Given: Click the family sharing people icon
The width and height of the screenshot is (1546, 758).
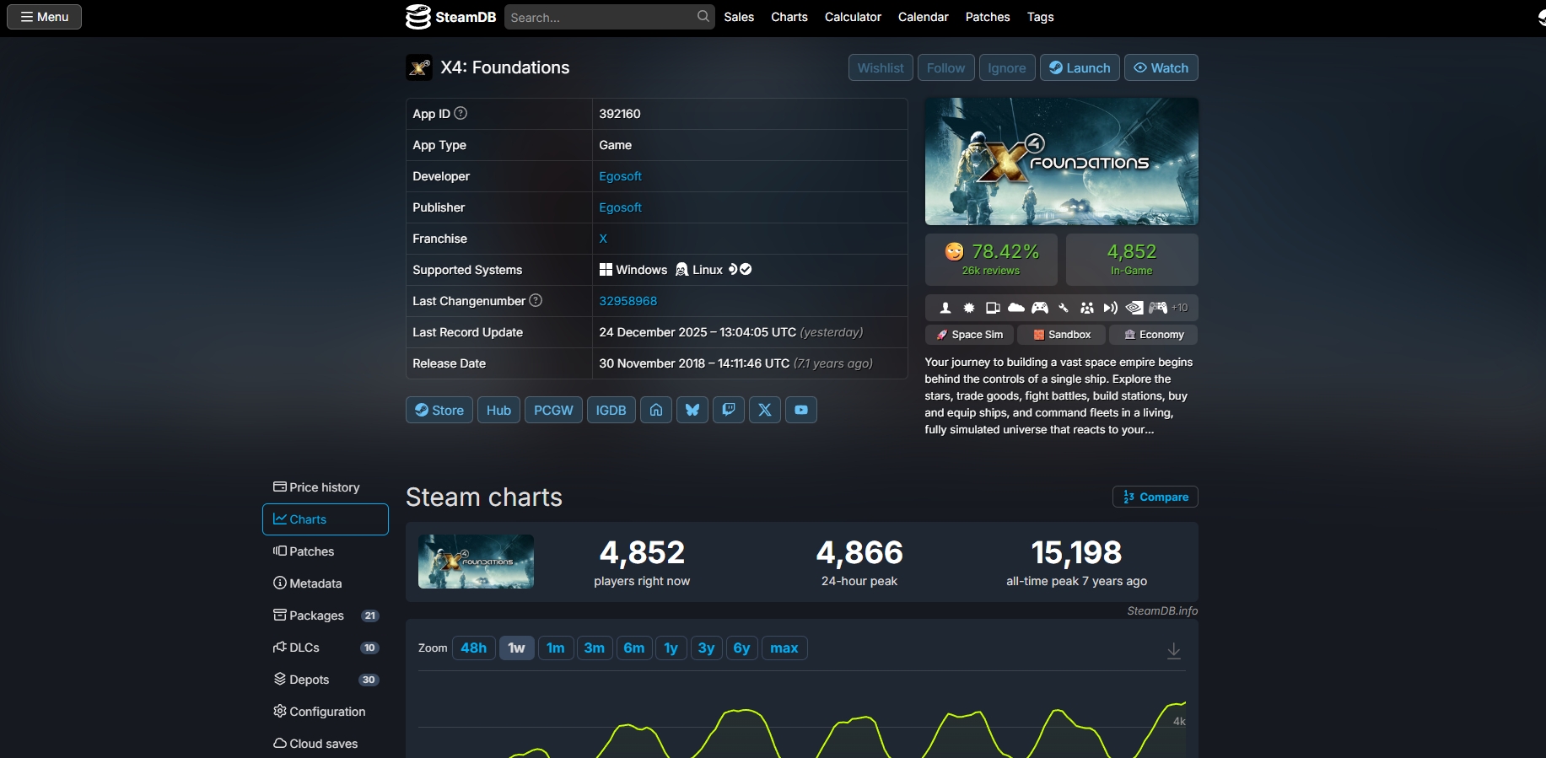Looking at the screenshot, I should (x=1087, y=308).
